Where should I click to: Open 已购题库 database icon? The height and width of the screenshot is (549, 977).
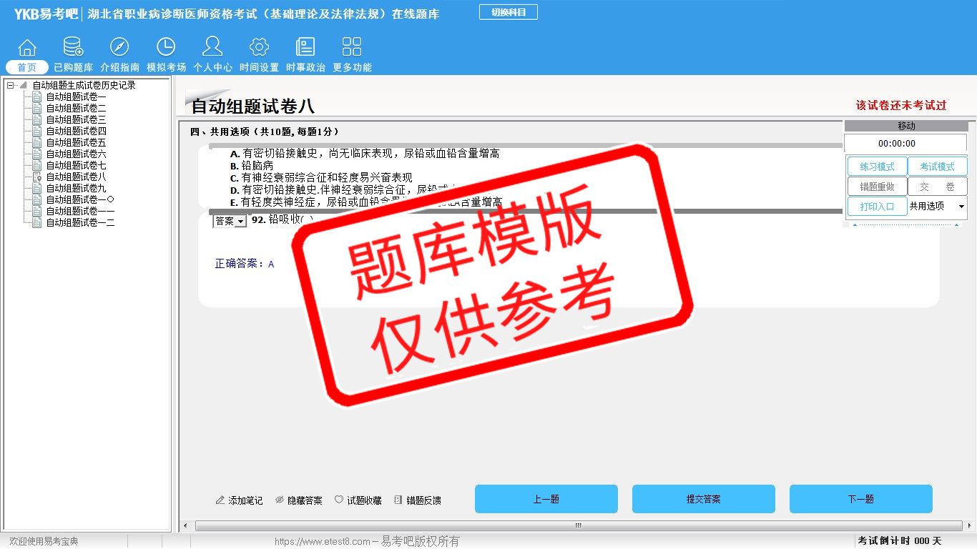point(73,47)
